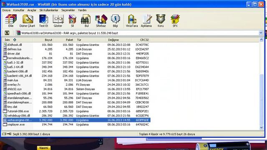Sort by Tür column header
The height and width of the screenshot is (150, 267).
90,40
